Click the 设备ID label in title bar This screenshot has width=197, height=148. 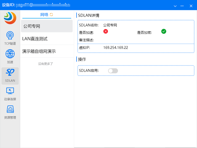point(9,5)
